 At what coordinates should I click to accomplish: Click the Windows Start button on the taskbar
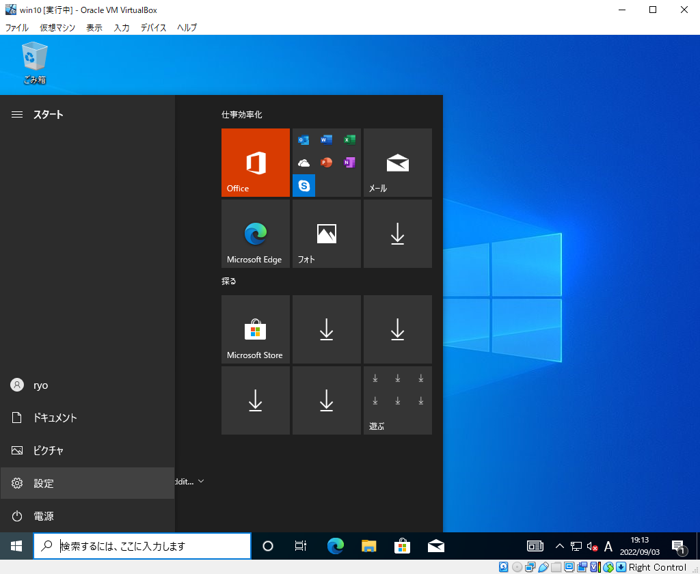pos(16,546)
